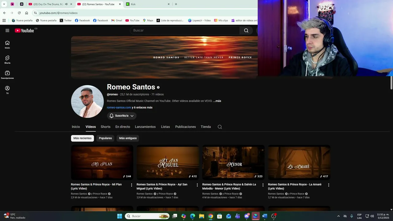
Task: Filter videos by Más antiguos
Action: pyautogui.click(x=128, y=138)
